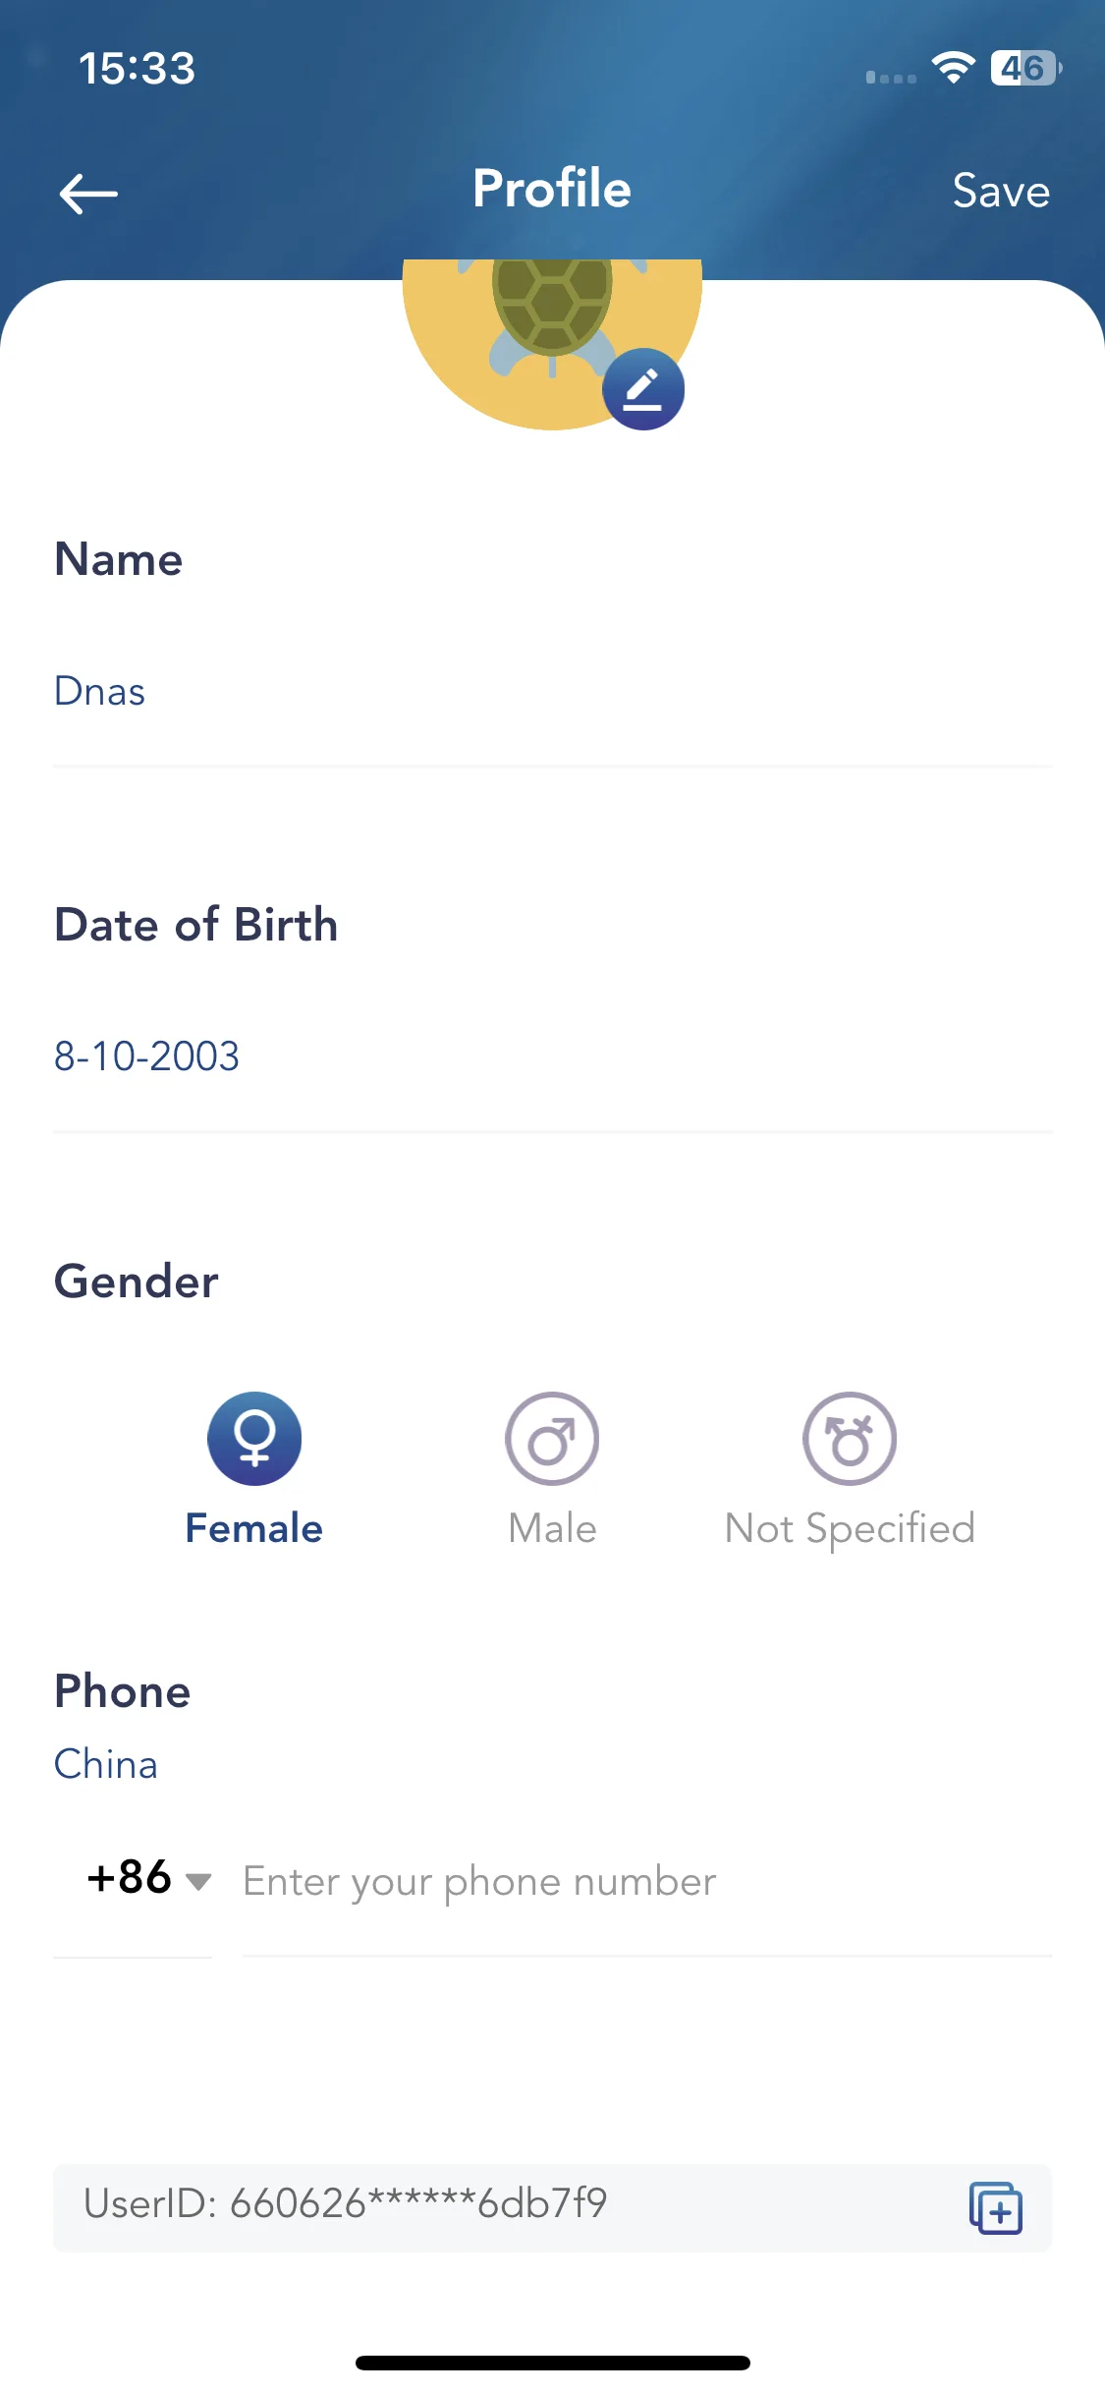Select the Female label option
Viewport: 1105px width, 2394px height.
coord(254,1528)
